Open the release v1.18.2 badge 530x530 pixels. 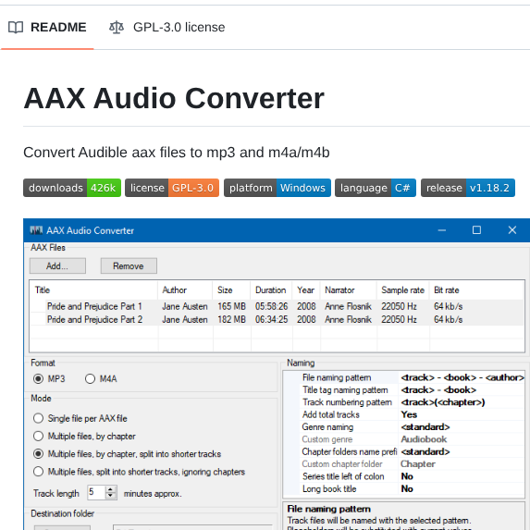(468, 188)
